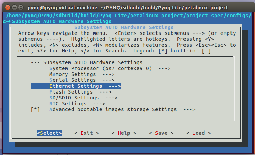
Task: Click the < Exit > button
Action: click(x=86, y=133)
